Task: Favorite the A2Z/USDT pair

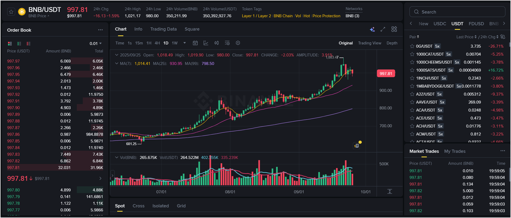Action: [x=412, y=94]
